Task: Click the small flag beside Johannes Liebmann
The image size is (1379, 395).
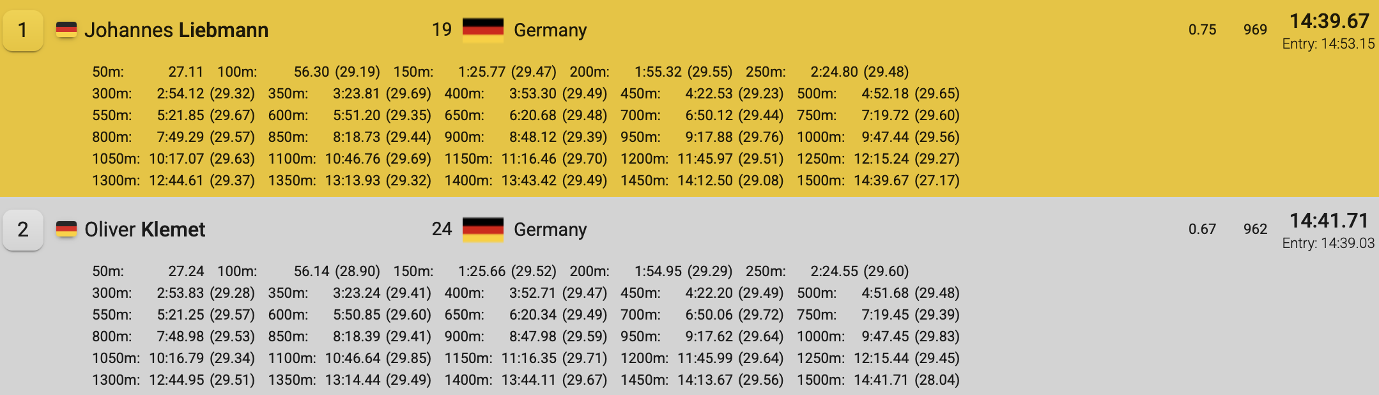Action: pos(66,29)
